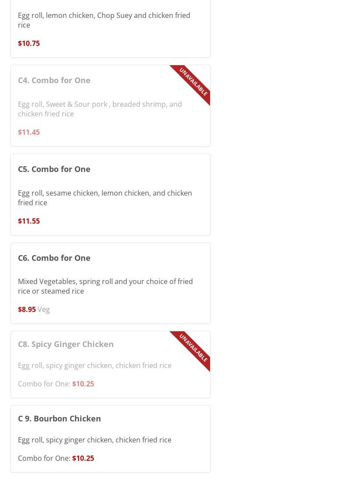Click the Mixed Vegetables, spring roll description
The height and width of the screenshot is (484, 337).
(x=105, y=286)
